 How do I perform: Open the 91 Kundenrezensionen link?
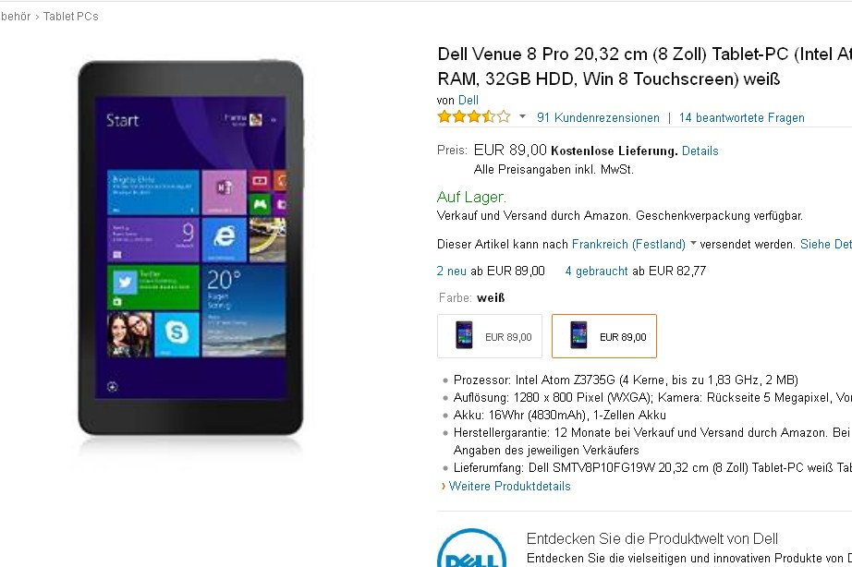(598, 118)
